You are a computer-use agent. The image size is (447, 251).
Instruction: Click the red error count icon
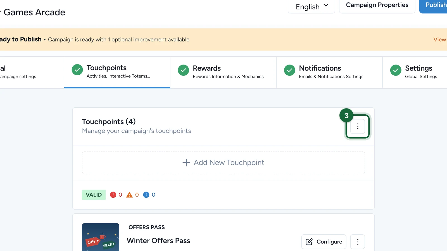[113, 195]
